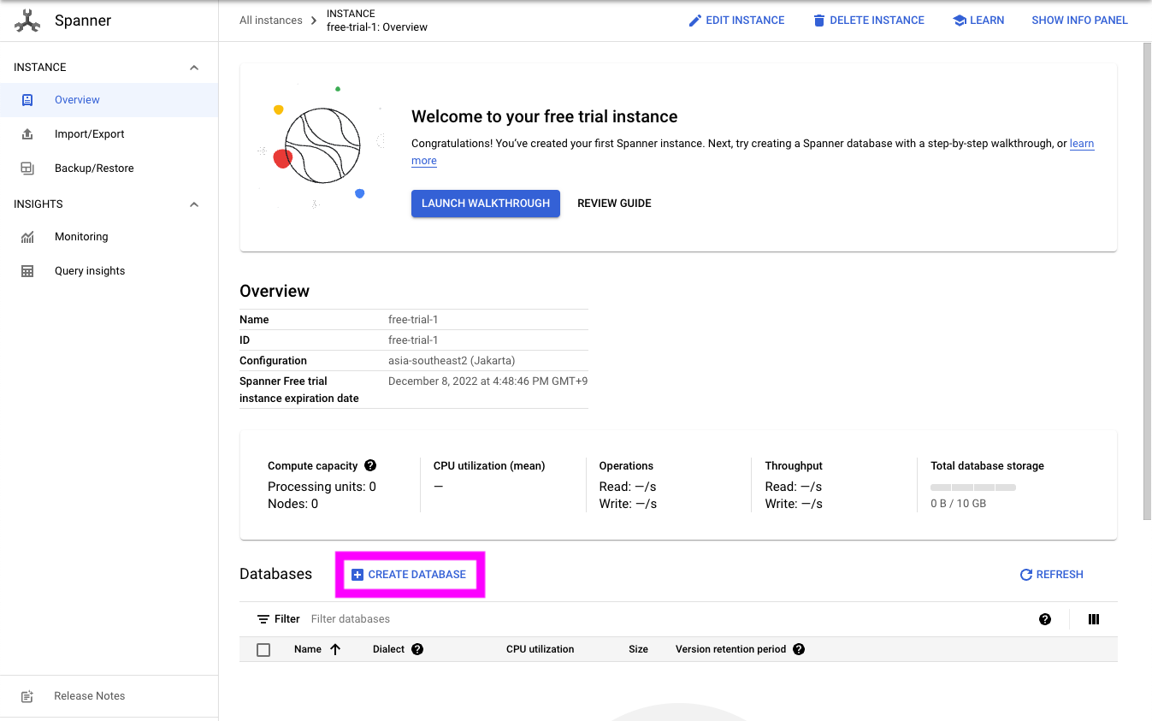The width and height of the screenshot is (1152, 721).
Task: Click the Edit Instance pencil icon
Action: (x=694, y=20)
